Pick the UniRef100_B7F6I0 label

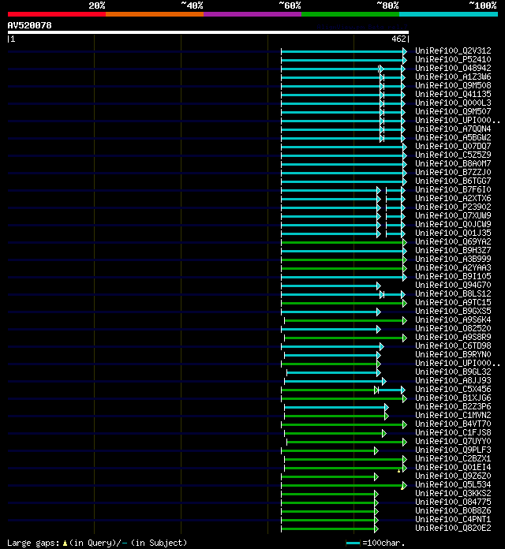(453, 189)
